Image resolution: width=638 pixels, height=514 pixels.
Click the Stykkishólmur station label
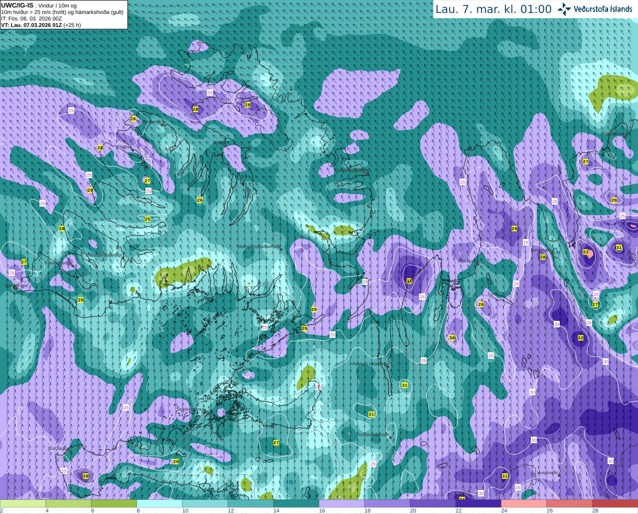pyautogui.click(x=190, y=409)
